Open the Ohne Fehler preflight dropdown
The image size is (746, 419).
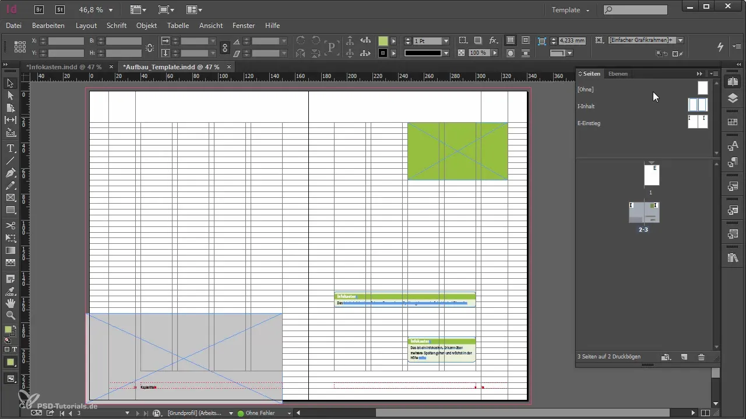[x=289, y=413]
